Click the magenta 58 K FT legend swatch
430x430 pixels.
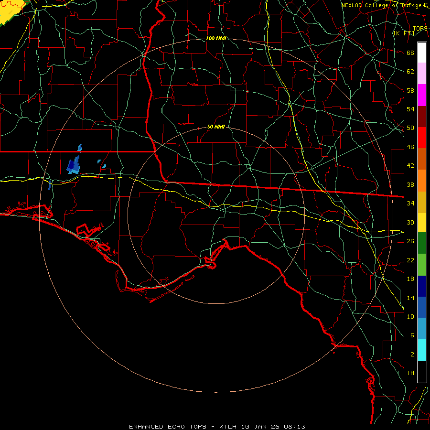(422, 95)
